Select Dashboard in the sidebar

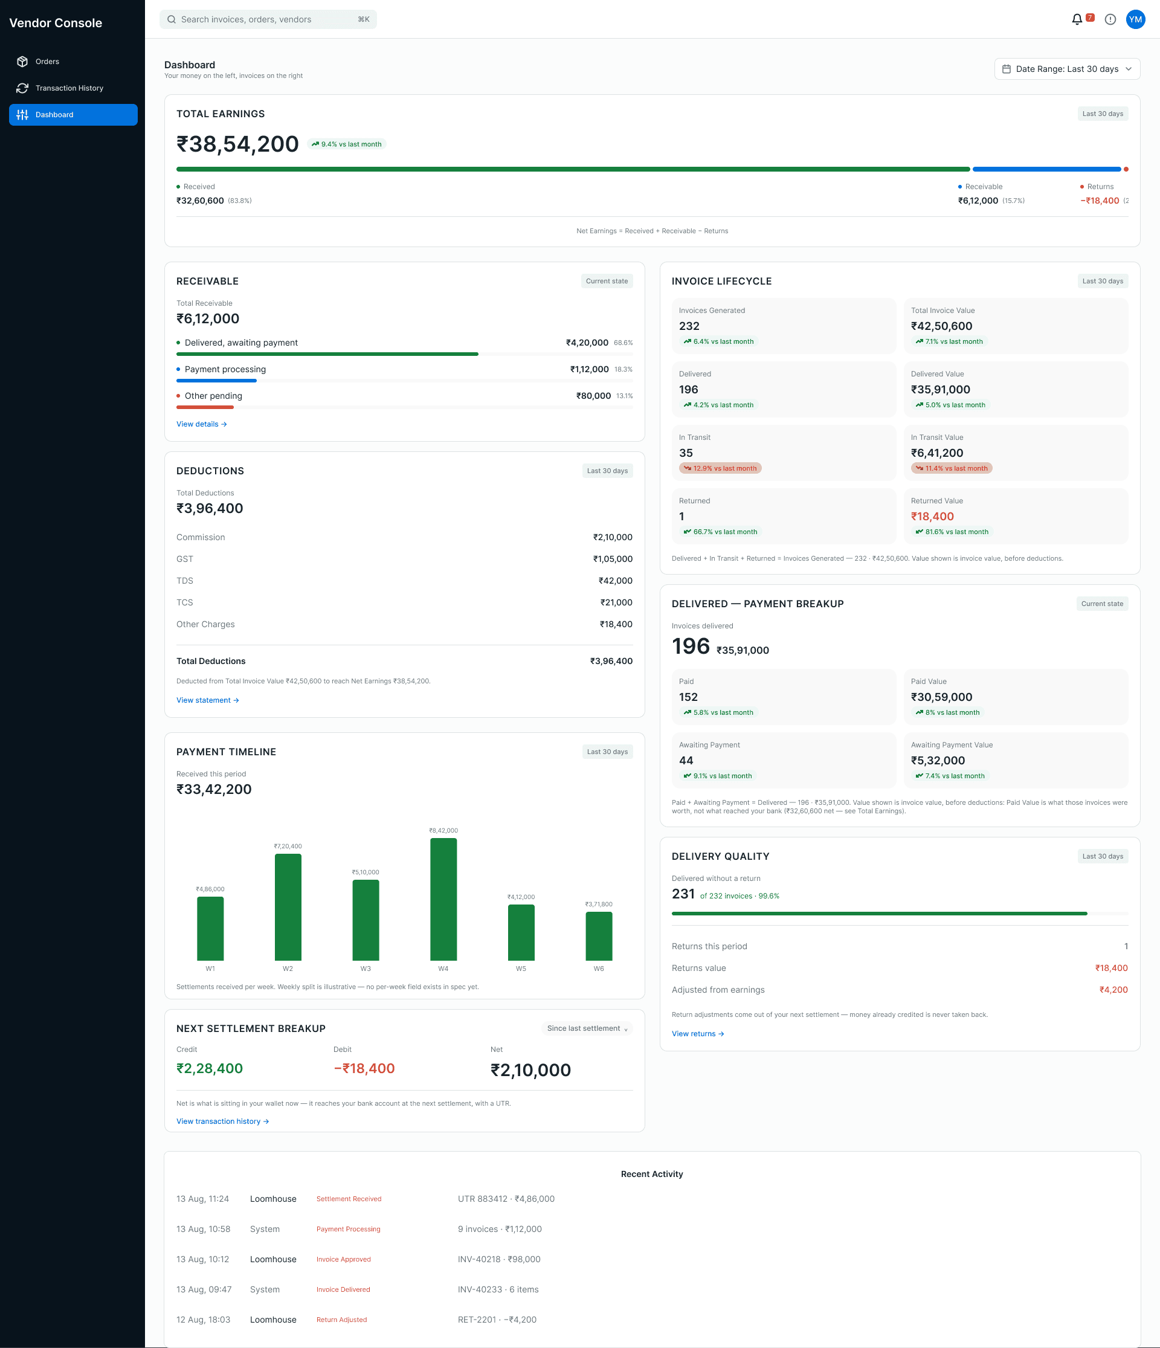tap(73, 115)
